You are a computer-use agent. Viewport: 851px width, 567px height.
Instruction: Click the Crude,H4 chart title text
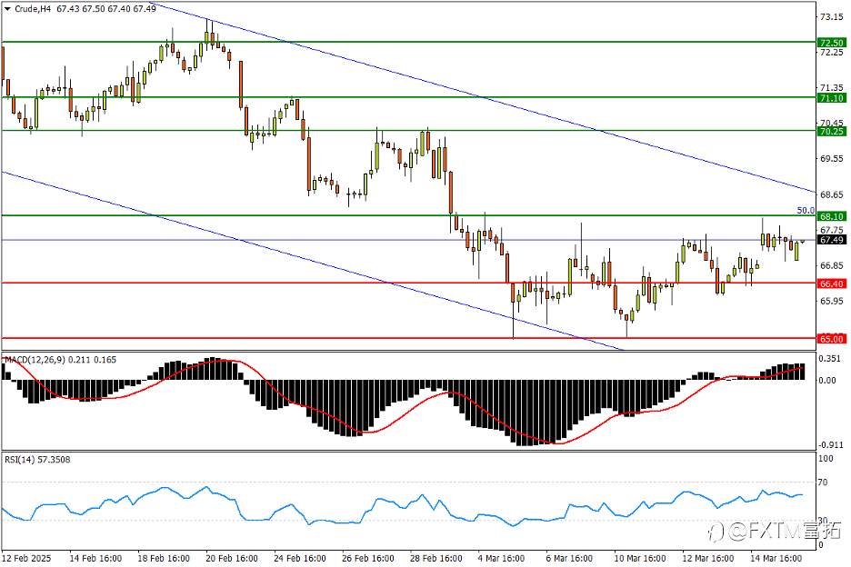click(33, 9)
